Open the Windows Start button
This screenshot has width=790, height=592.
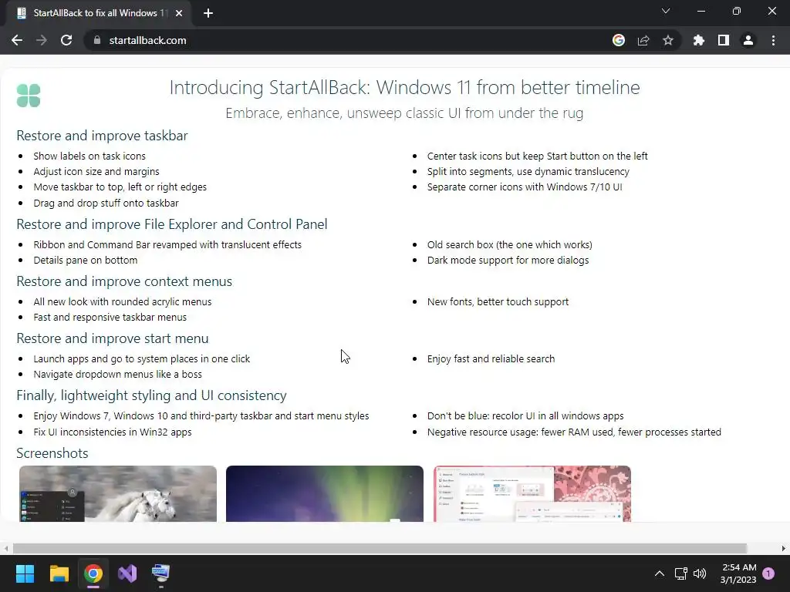(25, 573)
